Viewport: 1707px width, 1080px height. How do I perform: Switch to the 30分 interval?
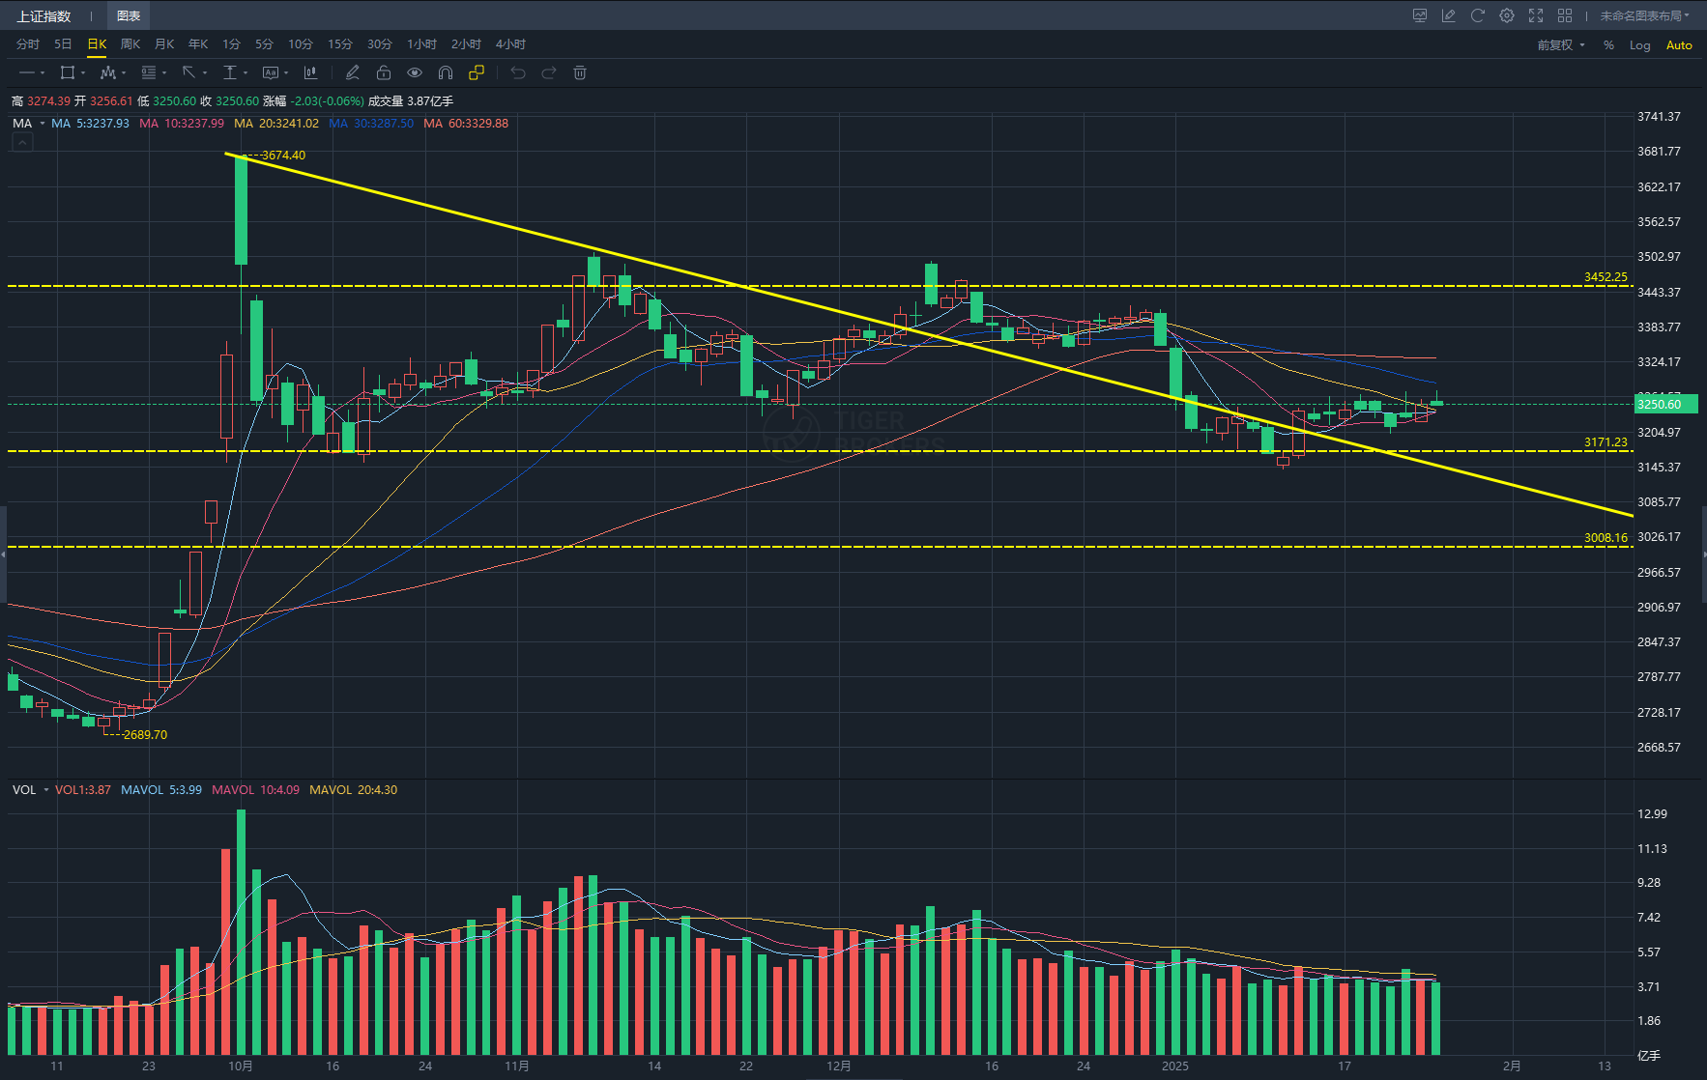point(379,44)
